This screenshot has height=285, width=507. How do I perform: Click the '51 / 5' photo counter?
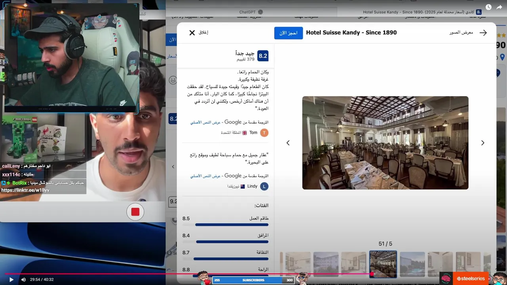tap(385, 244)
